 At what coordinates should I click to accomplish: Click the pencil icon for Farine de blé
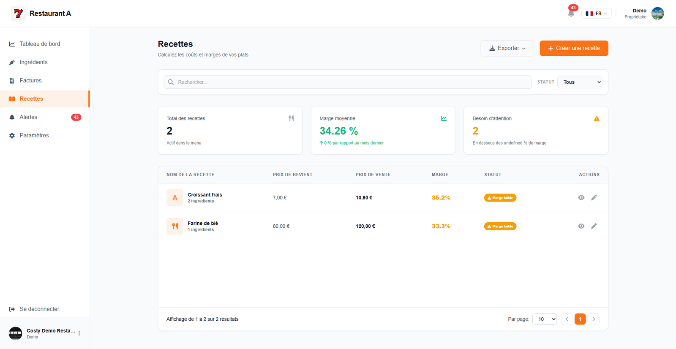tap(594, 226)
